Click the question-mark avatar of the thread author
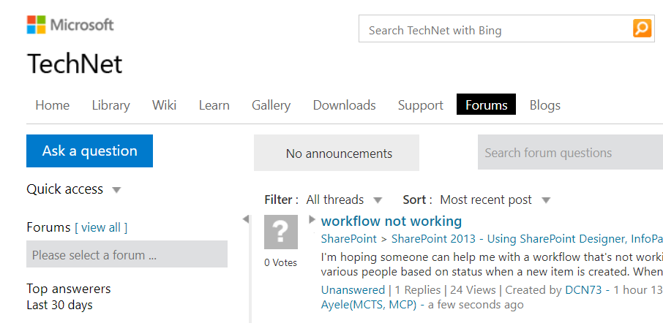The image size is (663, 334). coord(281,232)
